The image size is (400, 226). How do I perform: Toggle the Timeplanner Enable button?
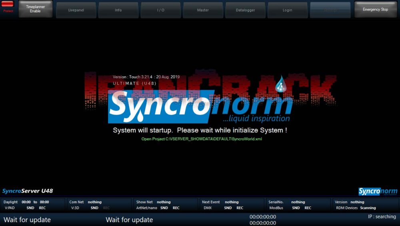(x=36, y=9)
